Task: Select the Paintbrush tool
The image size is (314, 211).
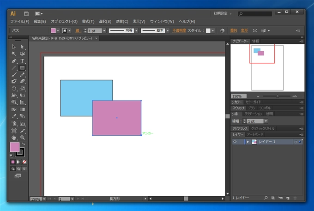Action: [x=14, y=74]
